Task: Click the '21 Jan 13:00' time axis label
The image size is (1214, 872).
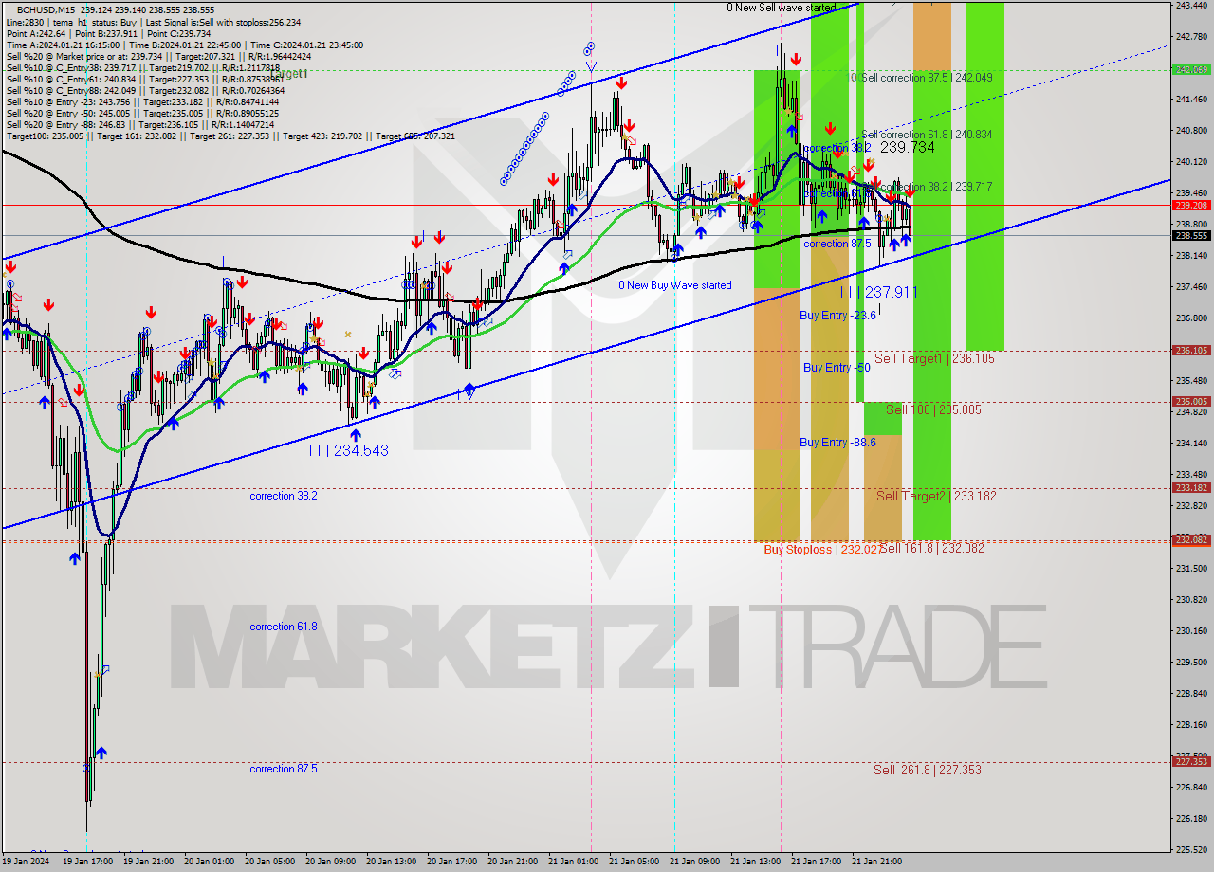Action: 755,863
